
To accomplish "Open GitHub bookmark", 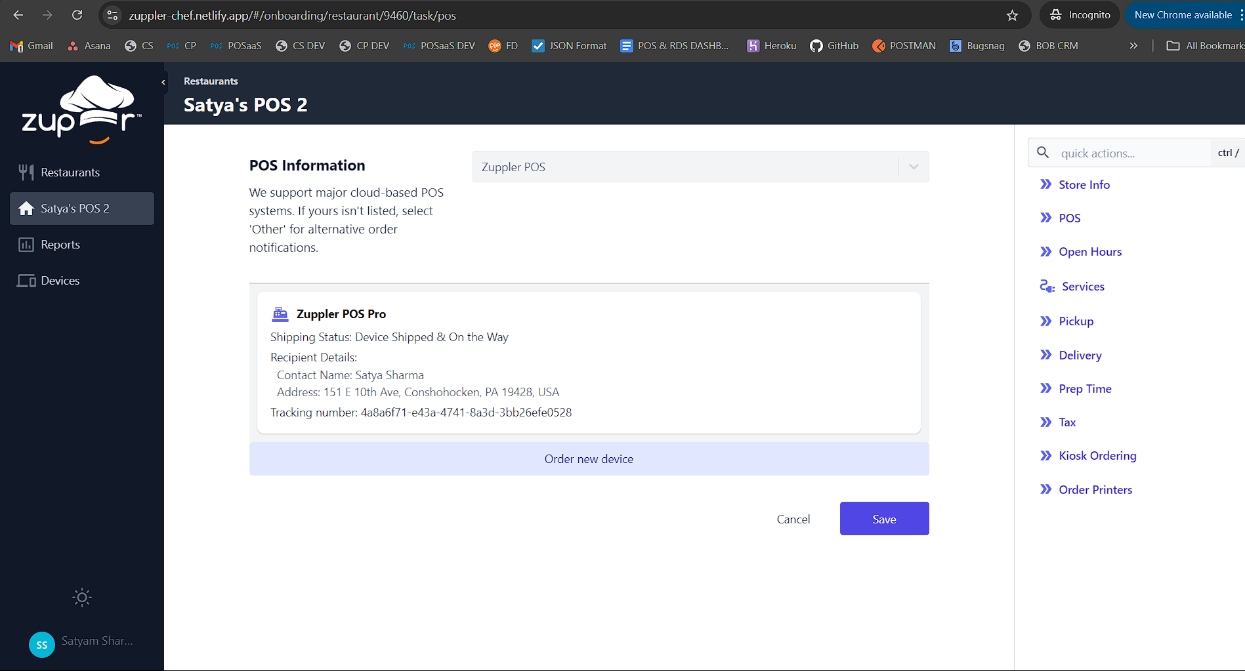I will click(834, 46).
